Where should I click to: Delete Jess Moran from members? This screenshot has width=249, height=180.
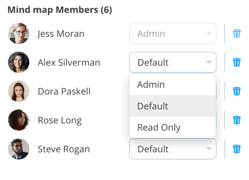click(x=237, y=33)
